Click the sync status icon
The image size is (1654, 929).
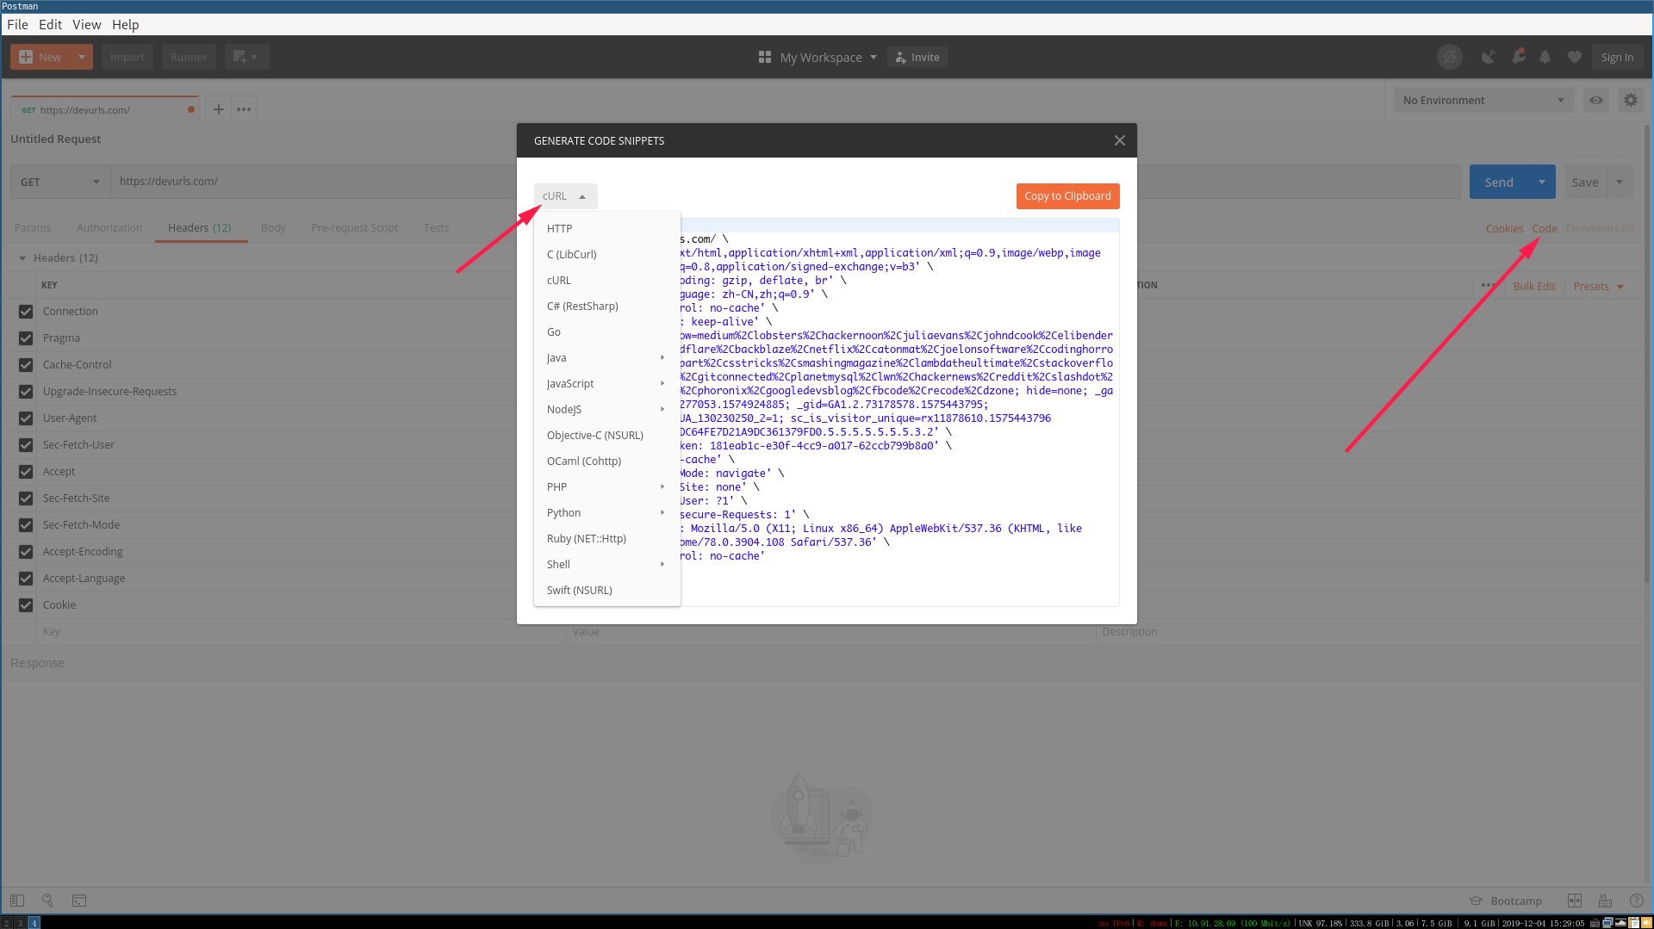[1450, 57]
